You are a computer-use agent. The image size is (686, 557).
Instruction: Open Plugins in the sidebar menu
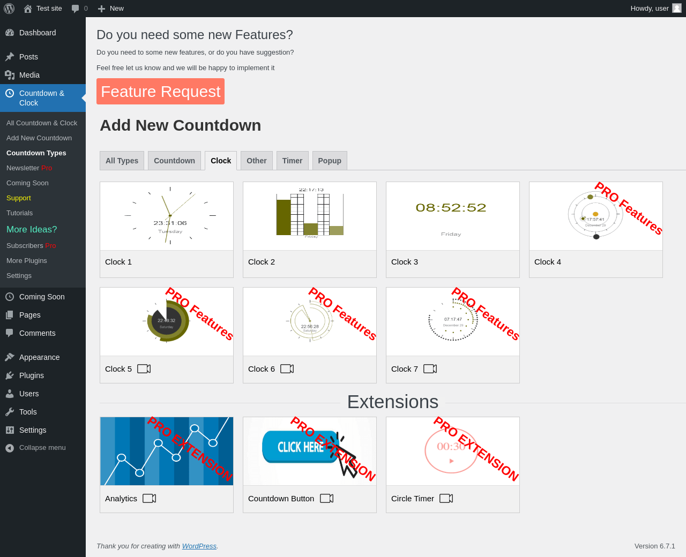coord(31,375)
